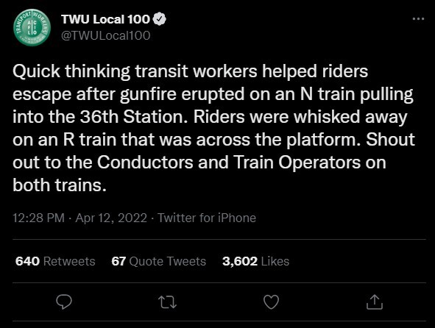Screen dimensions: 435x328
Task: Open the @TWULocal100 handle link
Action: [x=106, y=35]
